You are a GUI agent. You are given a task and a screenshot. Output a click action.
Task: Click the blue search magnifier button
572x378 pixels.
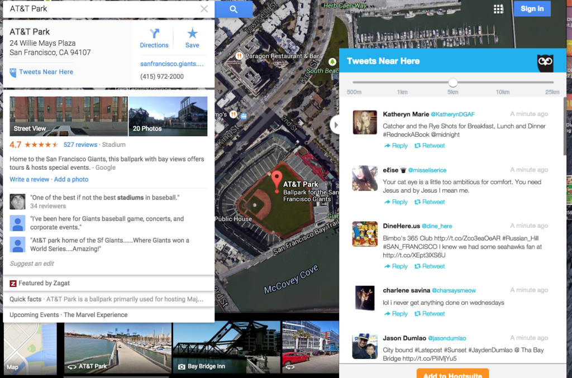233,9
